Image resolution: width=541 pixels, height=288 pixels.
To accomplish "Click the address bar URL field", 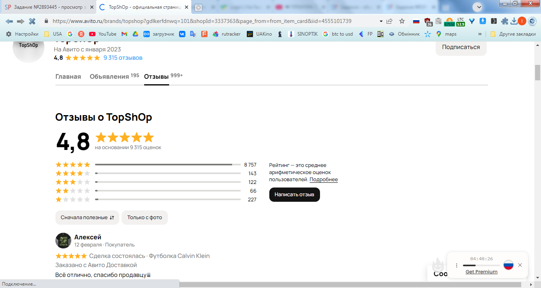I will [214, 21].
